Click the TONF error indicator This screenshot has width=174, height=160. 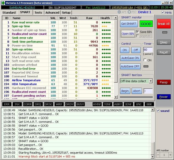coord(107,104)
